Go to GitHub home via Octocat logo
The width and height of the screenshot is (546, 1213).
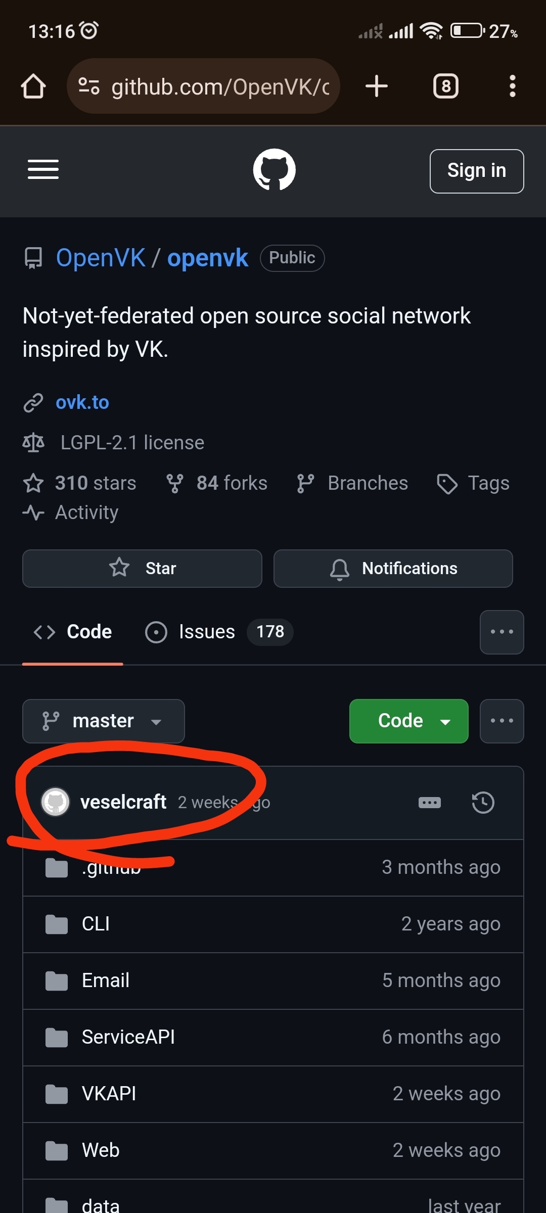tap(274, 169)
